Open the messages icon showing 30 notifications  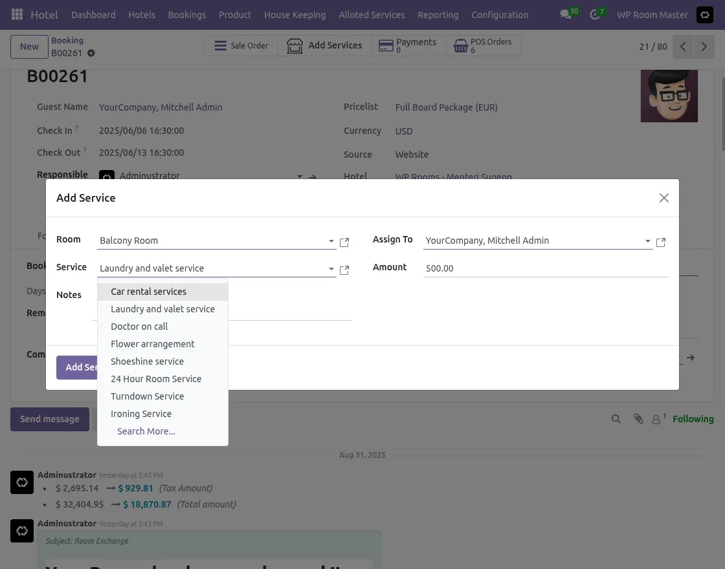click(566, 14)
